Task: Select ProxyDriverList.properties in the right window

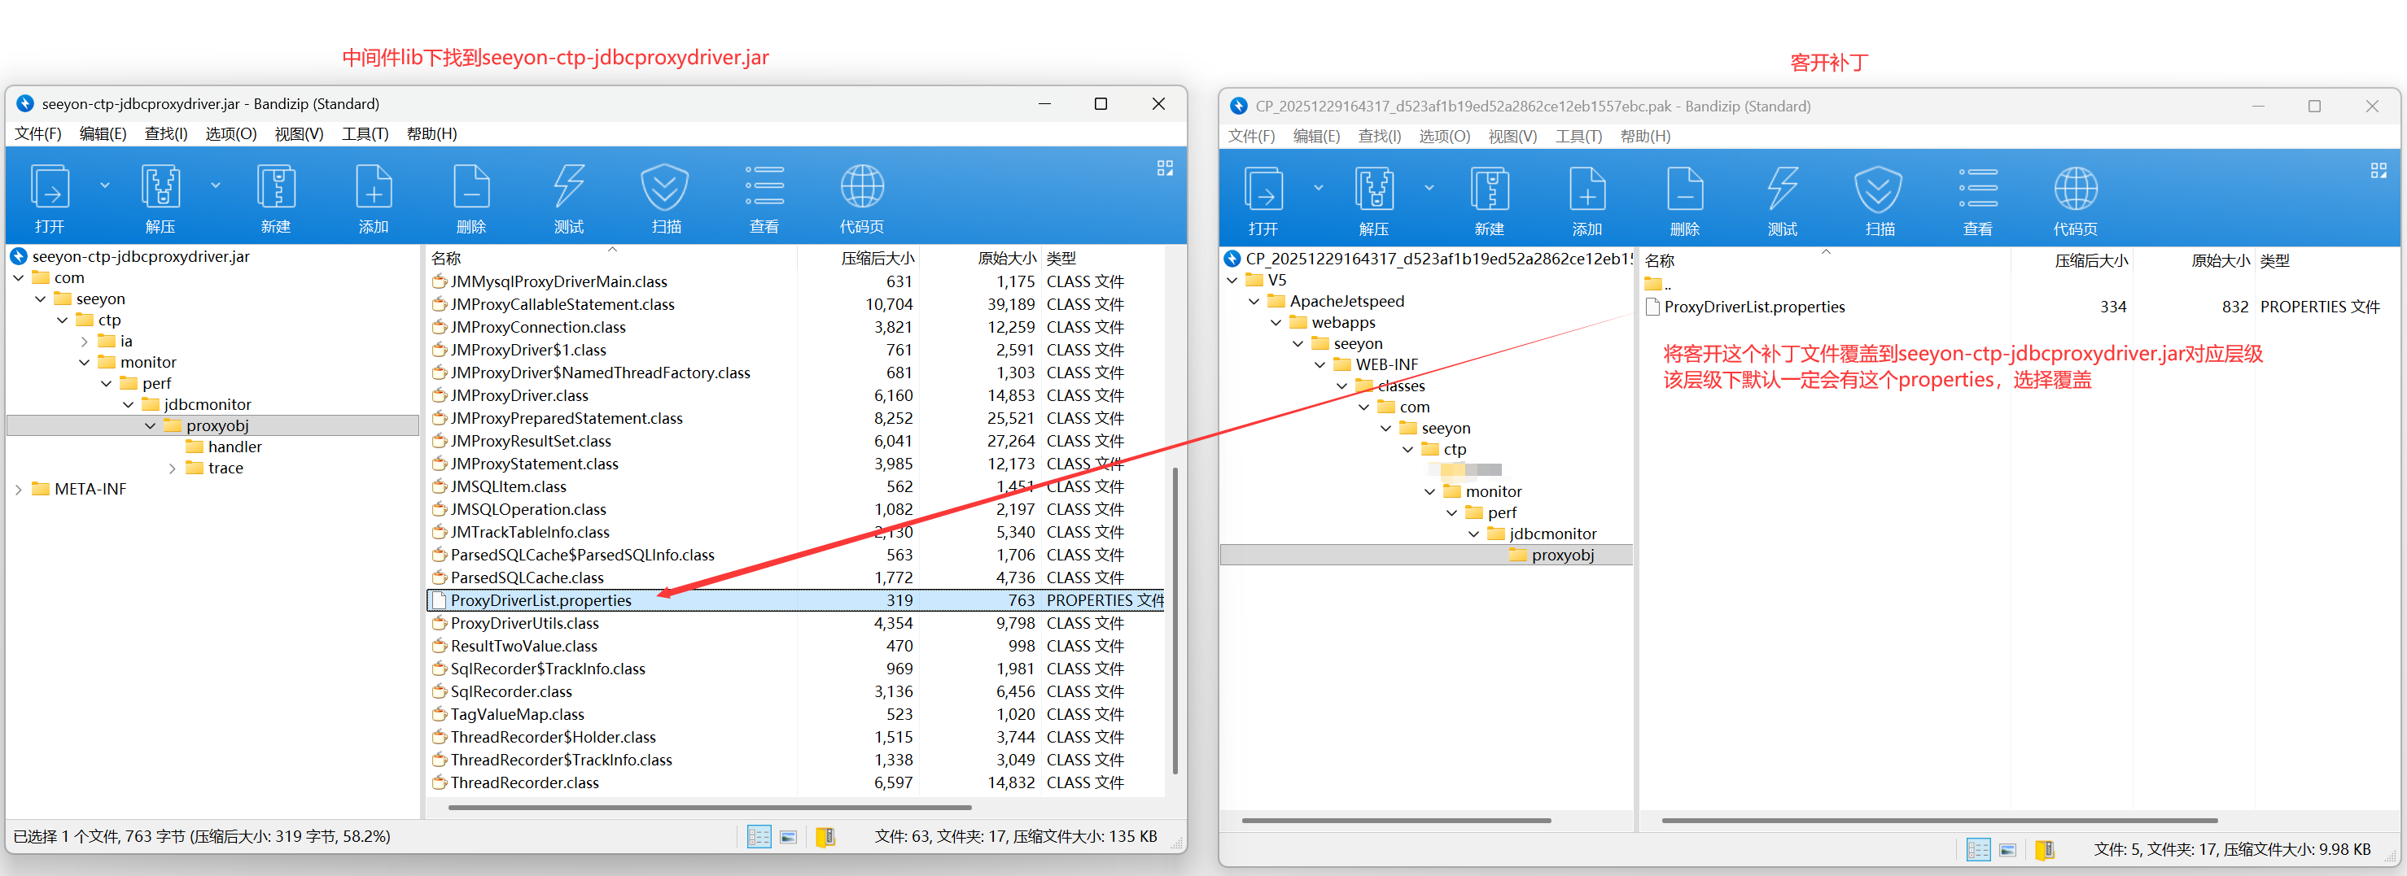Action: click(1754, 307)
